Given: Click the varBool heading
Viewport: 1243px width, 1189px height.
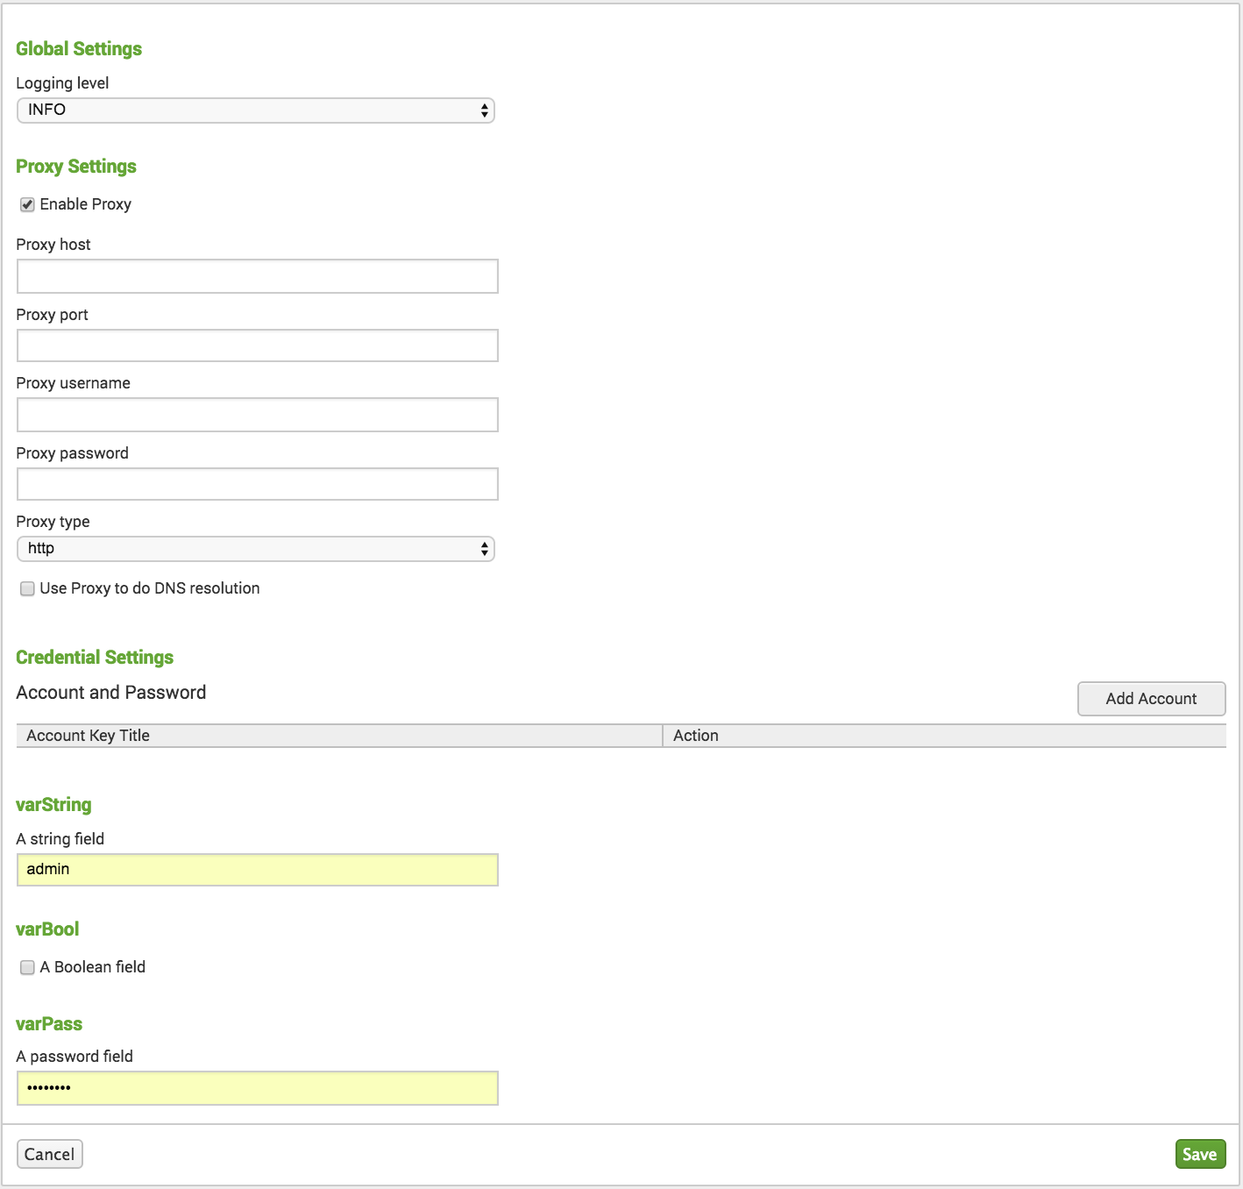Looking at the screenshot, I should [x=47, y=929].
